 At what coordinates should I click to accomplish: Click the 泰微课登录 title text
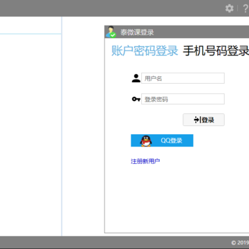coord(137,33)
